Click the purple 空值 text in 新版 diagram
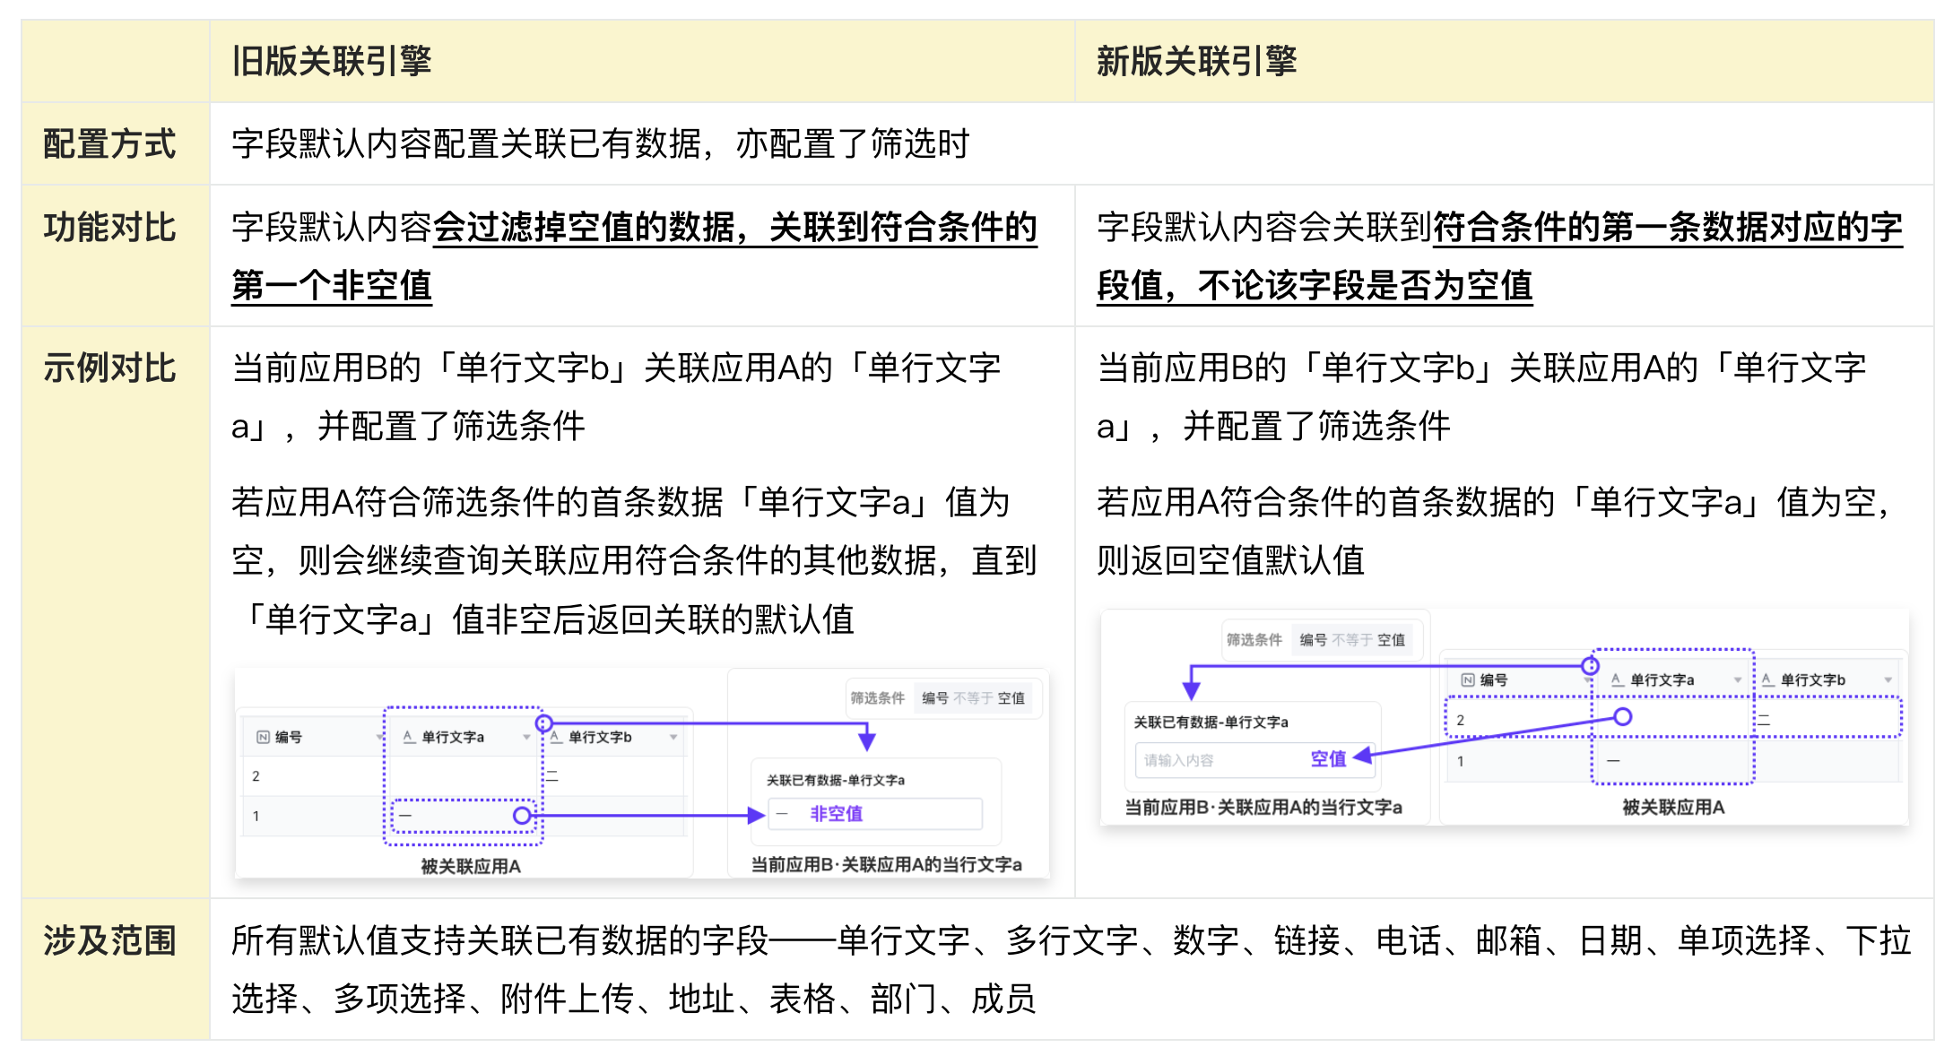 click(1328, 759)
